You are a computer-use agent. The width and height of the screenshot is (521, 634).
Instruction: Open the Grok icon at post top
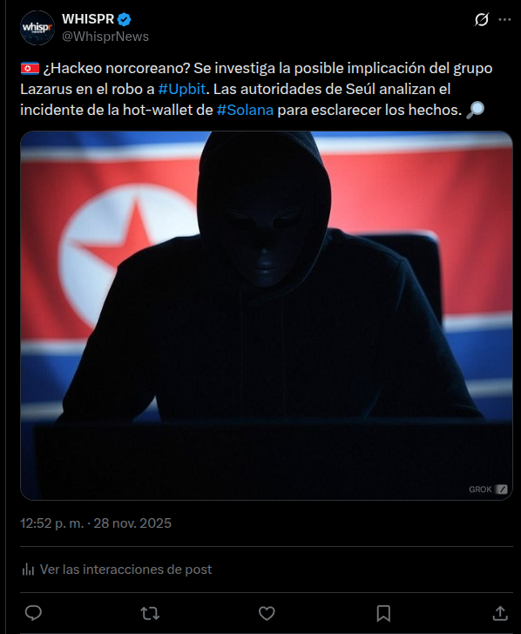481,19
